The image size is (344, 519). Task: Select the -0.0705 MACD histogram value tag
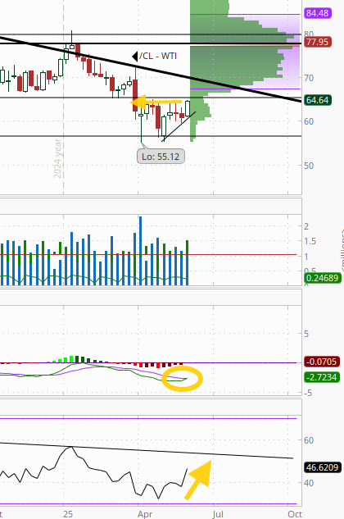(322, 361)
